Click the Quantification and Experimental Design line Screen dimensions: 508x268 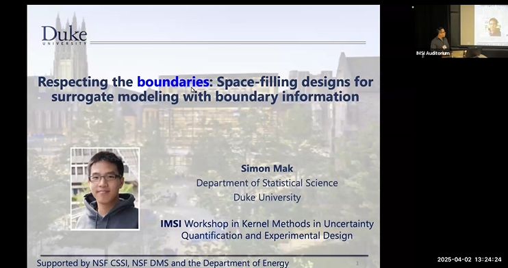267,236
